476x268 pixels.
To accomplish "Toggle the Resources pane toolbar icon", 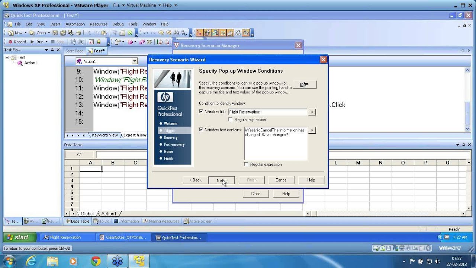I will click(215, 33).
